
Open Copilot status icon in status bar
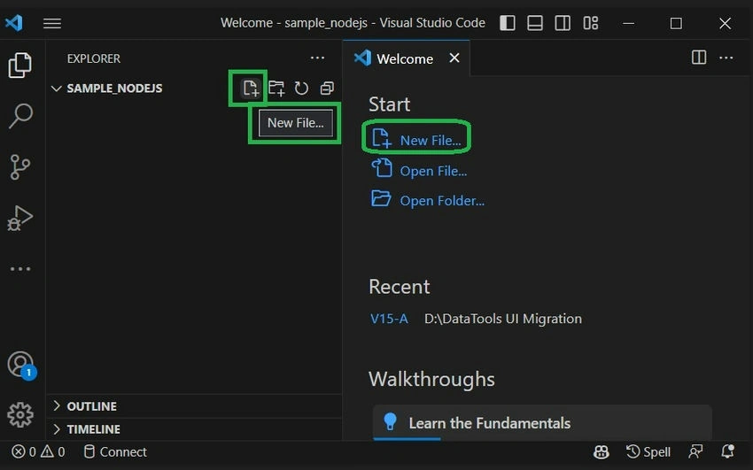(602, 451)
